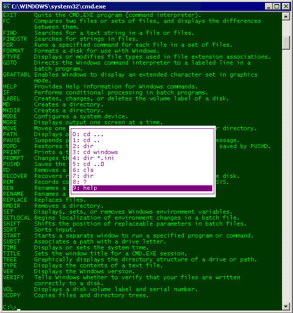The width and height of the screenshot is (293, 313).
Task: Click the START command name
Action: coord(11,236)
